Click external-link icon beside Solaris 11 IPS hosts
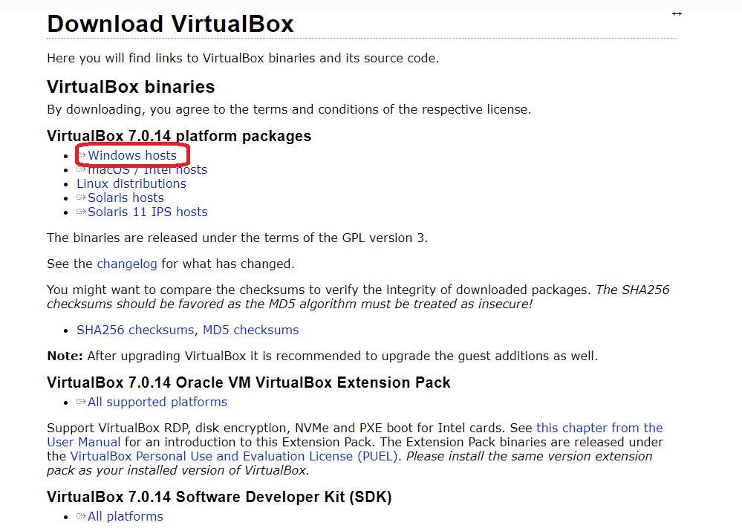This screenshot has width=742, height=531. click(x=82, y=212)
